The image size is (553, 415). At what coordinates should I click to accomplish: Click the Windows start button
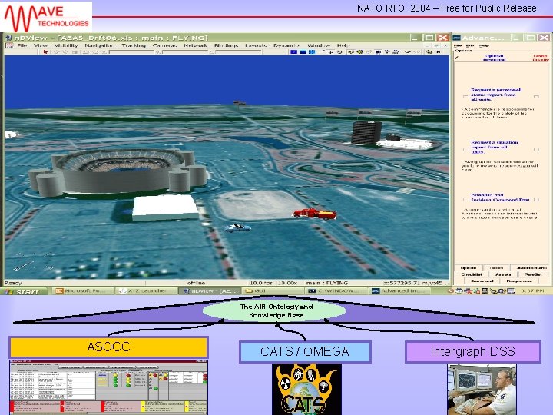[24, 291]
